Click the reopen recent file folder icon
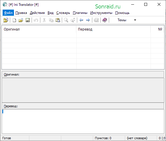Image resolution: width=166 pixels, height=141 pixels. (6, 20)
